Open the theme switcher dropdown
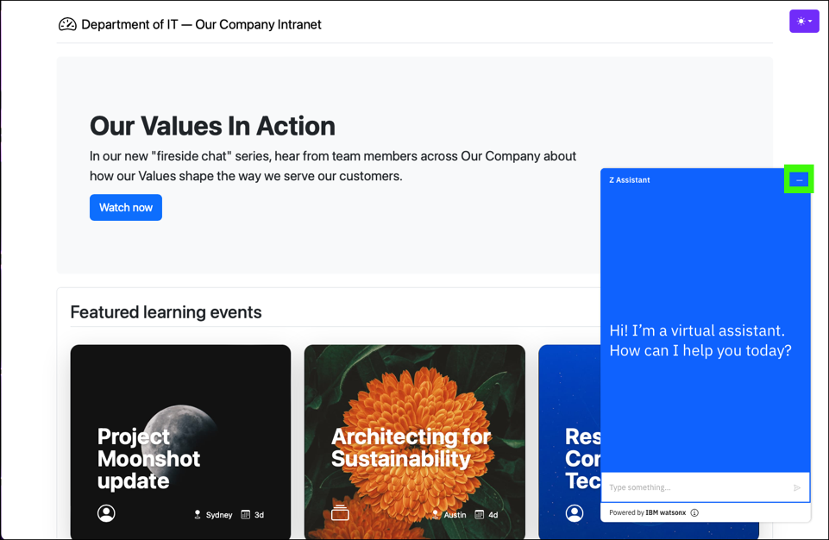The height and width of the screenshot is (540, 829). (x=803, y=22)
